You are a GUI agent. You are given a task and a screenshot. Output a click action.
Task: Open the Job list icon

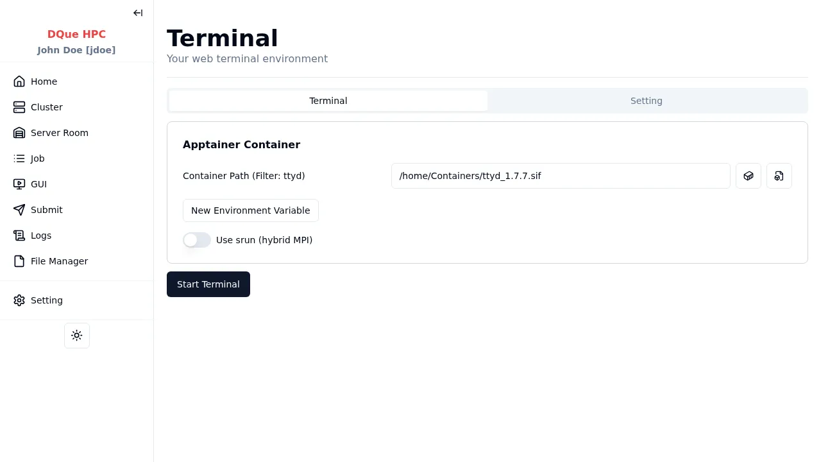click(19, 158)
